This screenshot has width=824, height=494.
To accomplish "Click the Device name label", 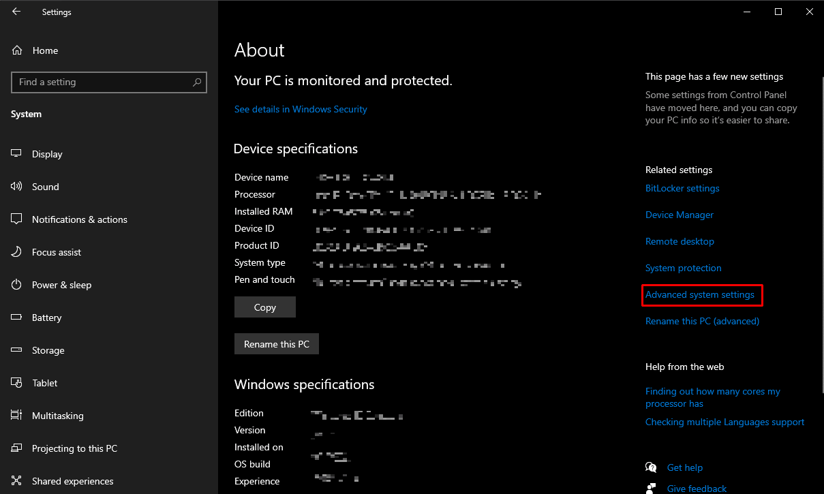I will click(262, 177).
